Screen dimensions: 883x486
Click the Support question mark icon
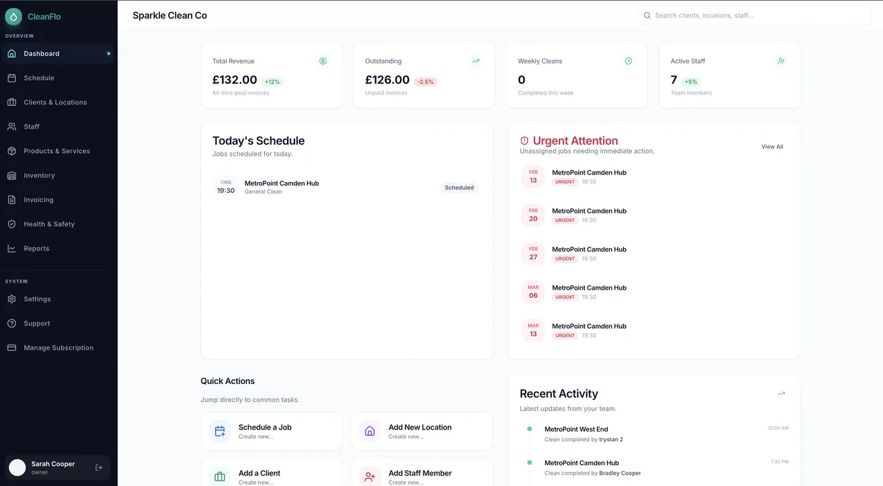pyautogui.click(x=12, y=323)
